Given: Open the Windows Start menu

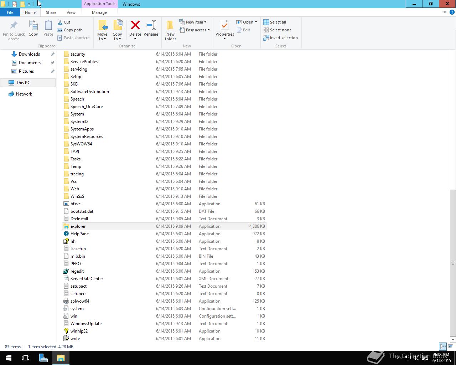Looking at the screenshot, I should click(x=9, y=358).
